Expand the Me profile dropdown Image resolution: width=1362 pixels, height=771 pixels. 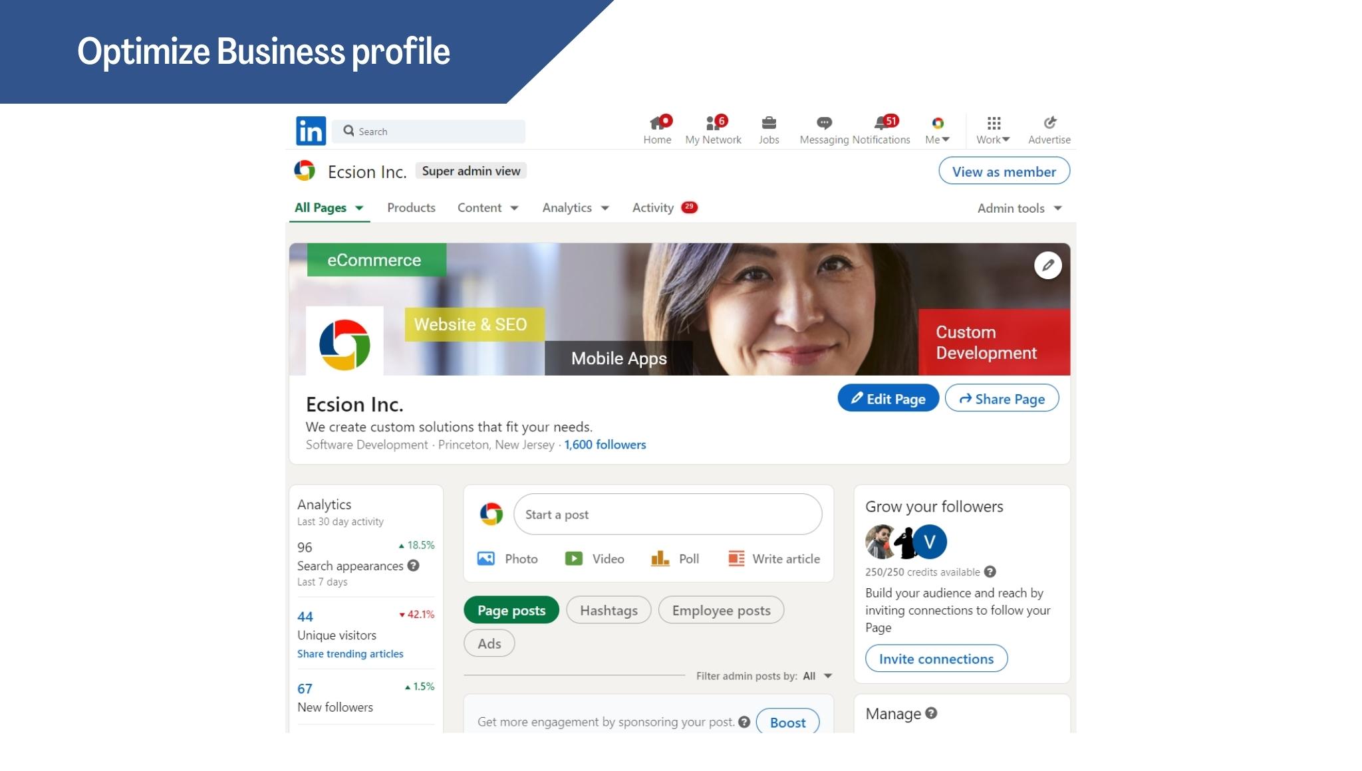[x=938, y=130]
